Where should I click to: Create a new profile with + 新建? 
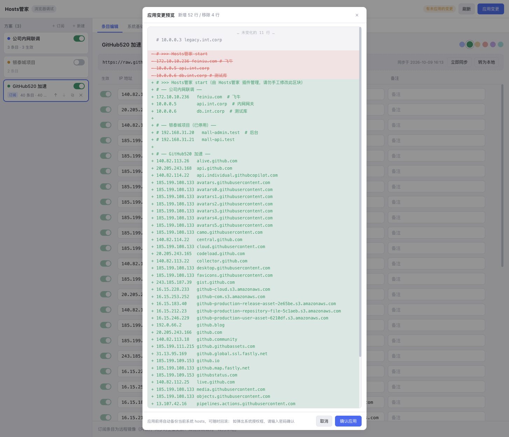tap(79, 26)
